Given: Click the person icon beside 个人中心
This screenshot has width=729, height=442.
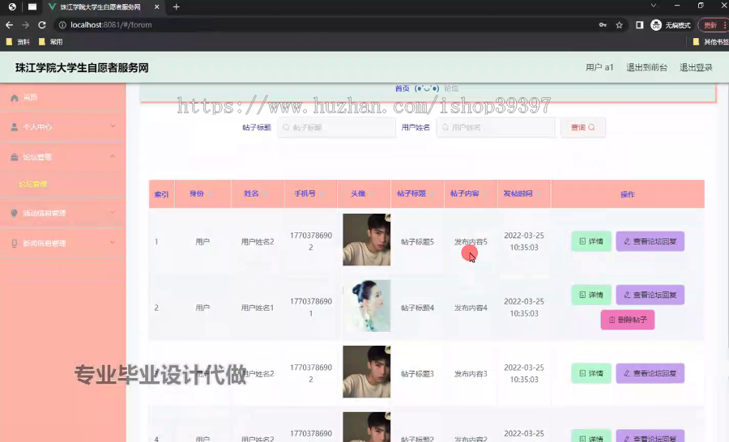Looking at the screenshot, I should 15,127.
